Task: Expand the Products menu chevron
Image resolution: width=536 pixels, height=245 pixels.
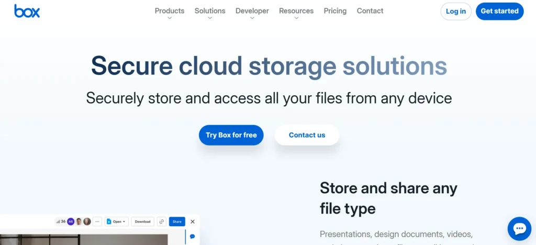Action: 170,18
